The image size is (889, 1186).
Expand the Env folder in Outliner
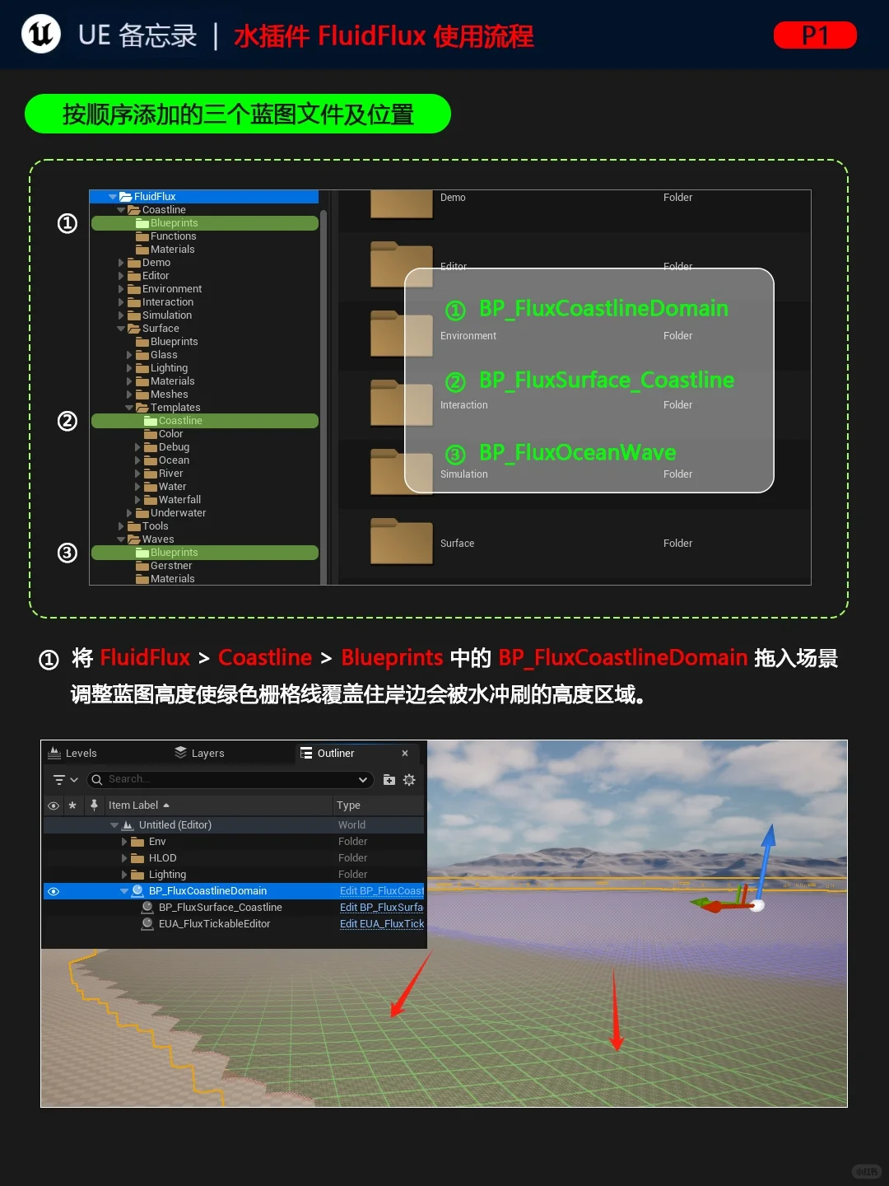tap(123, 842)
